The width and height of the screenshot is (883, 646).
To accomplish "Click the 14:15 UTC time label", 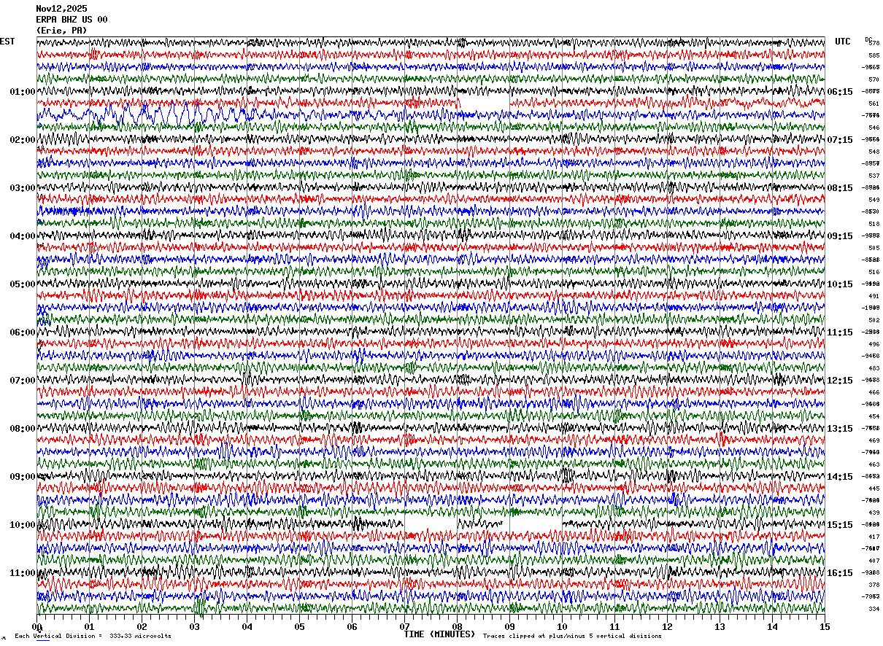I will 840,477.
